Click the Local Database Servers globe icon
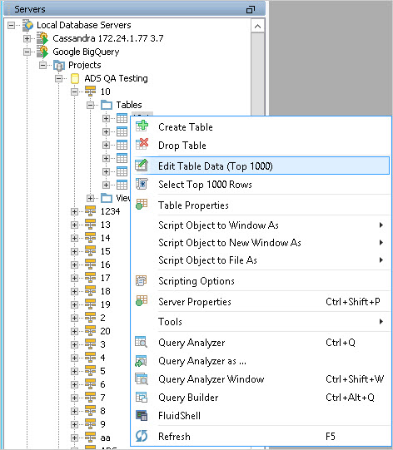393x450 pixels. pyautogui.click(x=28, y=25)
